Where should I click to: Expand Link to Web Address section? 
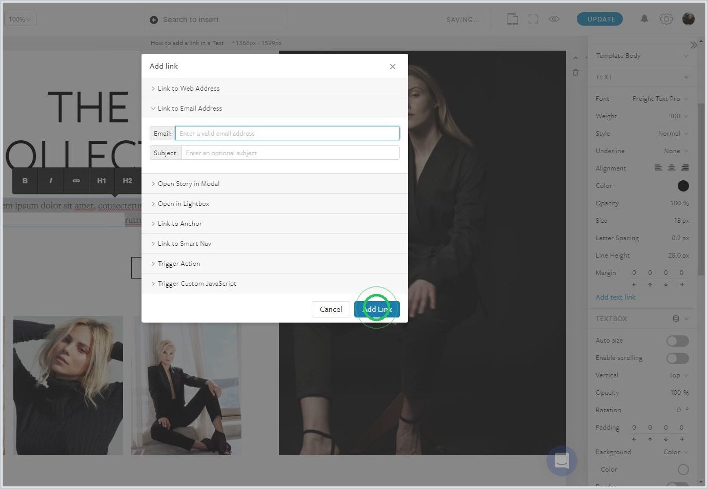point(275,89)
